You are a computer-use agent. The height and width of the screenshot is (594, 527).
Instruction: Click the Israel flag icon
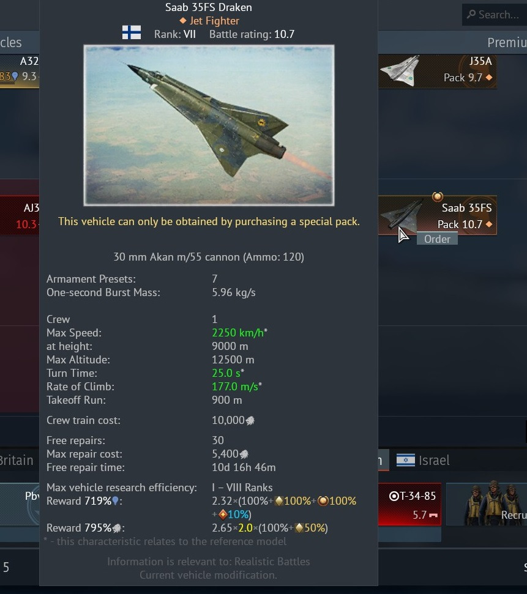406,460
